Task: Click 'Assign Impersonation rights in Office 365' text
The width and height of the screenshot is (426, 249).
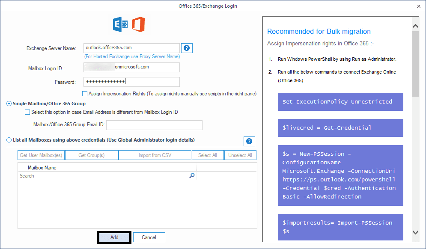Action: coord(321,44)
